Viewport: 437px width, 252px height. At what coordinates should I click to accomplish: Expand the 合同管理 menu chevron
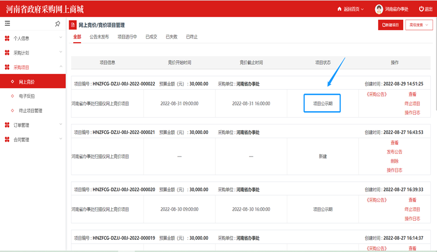(61, 139)
